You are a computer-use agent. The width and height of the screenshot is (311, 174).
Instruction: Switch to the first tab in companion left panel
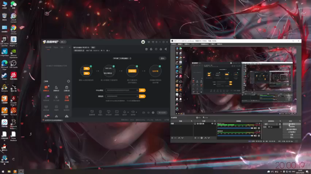48,48
